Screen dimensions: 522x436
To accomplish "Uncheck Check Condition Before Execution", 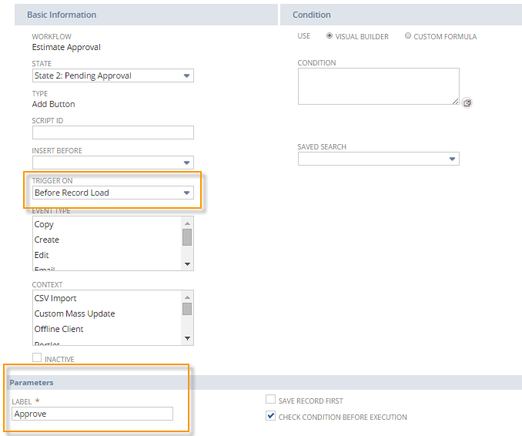I will point(271,416).
